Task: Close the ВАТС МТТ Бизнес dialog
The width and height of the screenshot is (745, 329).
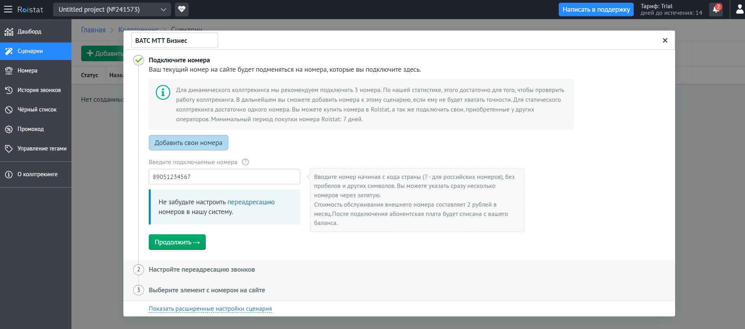Action: (665, 41)
